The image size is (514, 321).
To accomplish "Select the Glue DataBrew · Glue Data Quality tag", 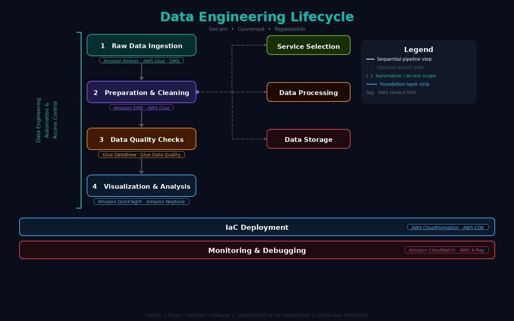I will [x=141, y=154].
